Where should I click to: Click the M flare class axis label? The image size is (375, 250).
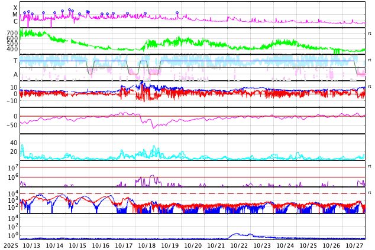(x=15, y=15)
